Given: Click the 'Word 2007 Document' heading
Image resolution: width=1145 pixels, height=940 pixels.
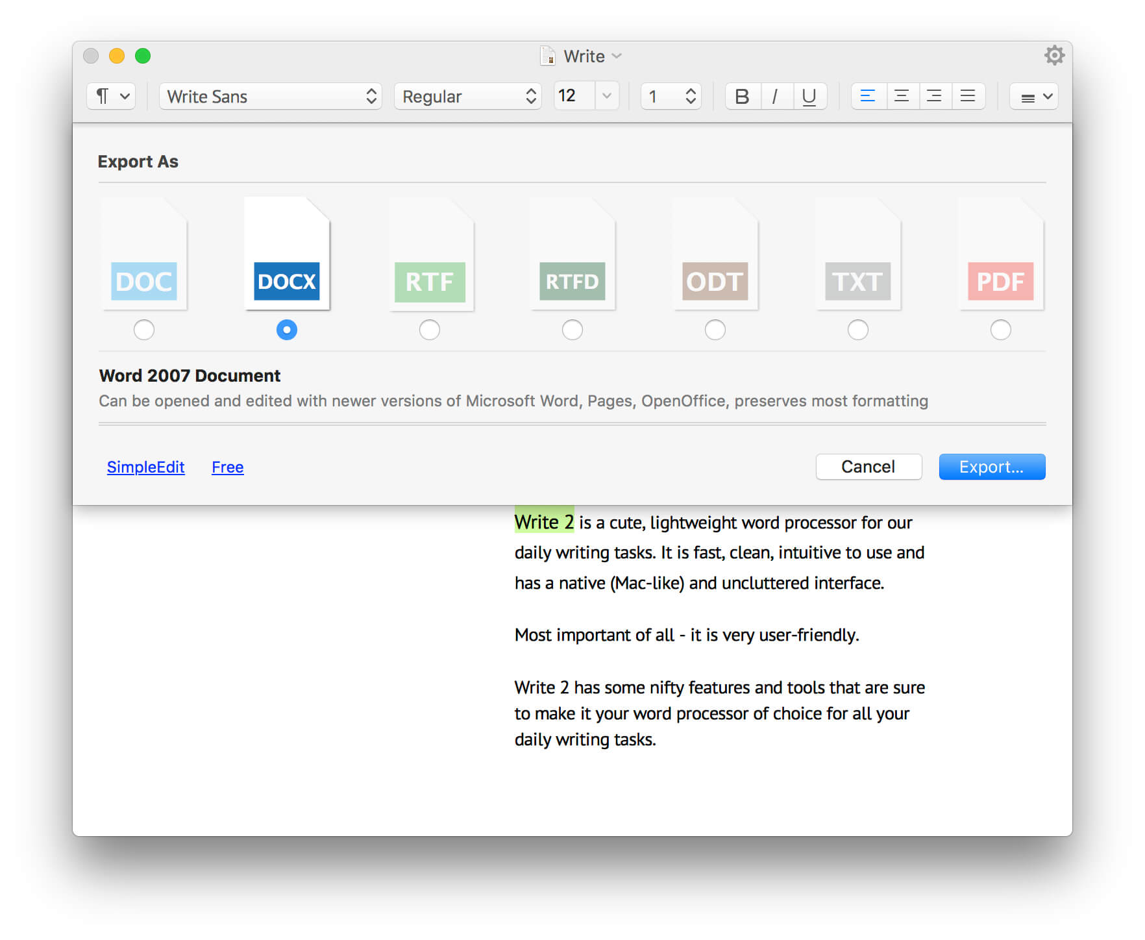Looking at the screenshot, I should click(x=190, y=375).
